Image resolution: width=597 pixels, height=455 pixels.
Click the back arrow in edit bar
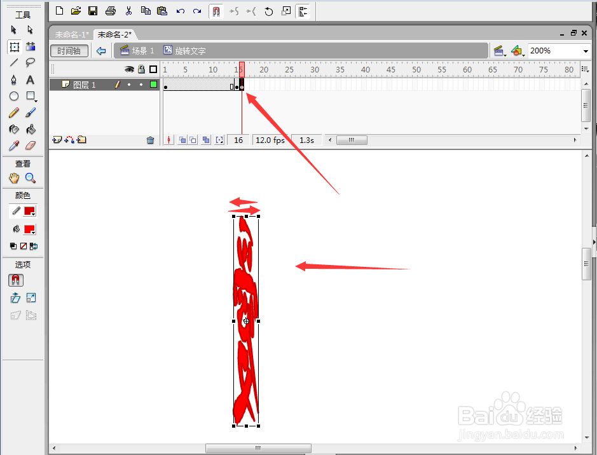click(x=101, y=51)
